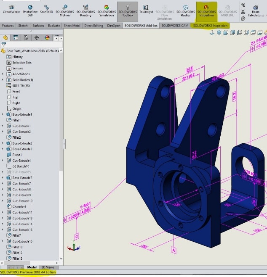Expand the Boss-Extrude2 feature
This screenshot has width=267, height=277.
tap(3, 143)
